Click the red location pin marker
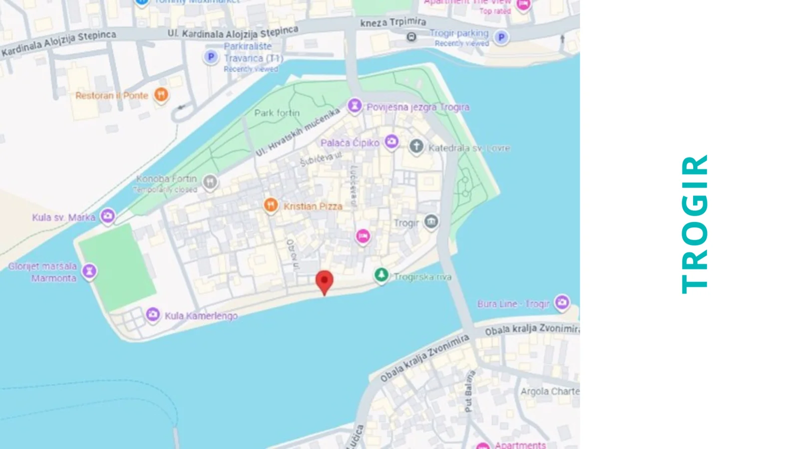This screenshot has height=449, width=799. (x=324, y=281)
